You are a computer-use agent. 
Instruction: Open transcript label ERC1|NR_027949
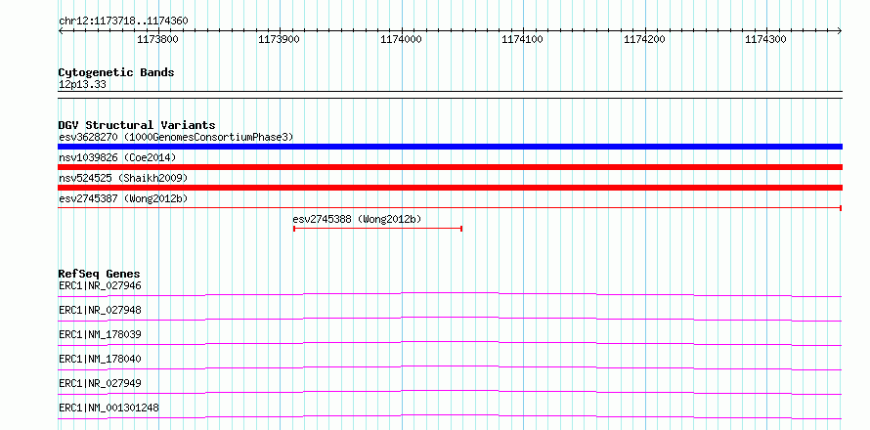coord(100,383)
